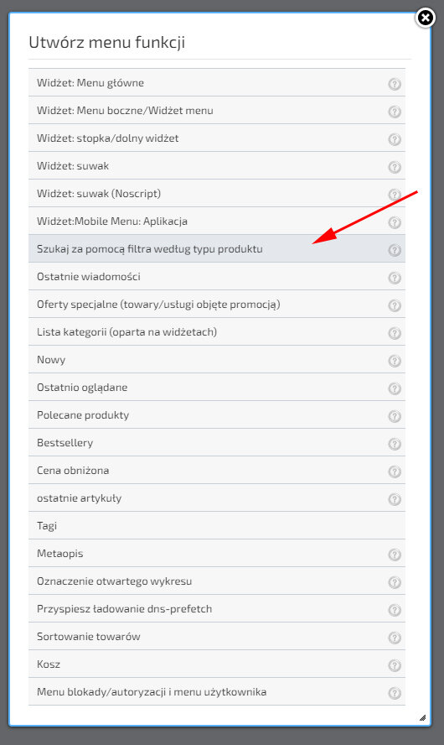Close the Utwórz menu funkcji dialog
The image size is (444, 745).
pyautogui.click(x=425, y=18)
